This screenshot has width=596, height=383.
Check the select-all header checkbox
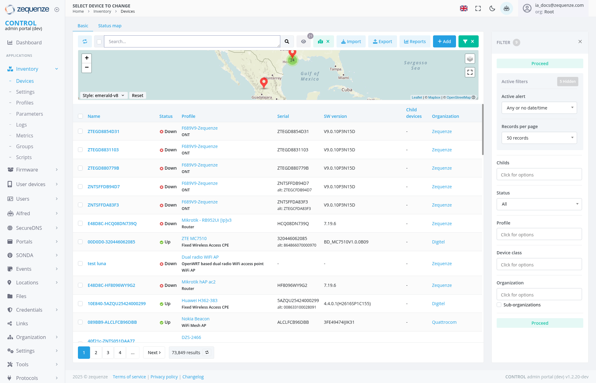(80, 116)
